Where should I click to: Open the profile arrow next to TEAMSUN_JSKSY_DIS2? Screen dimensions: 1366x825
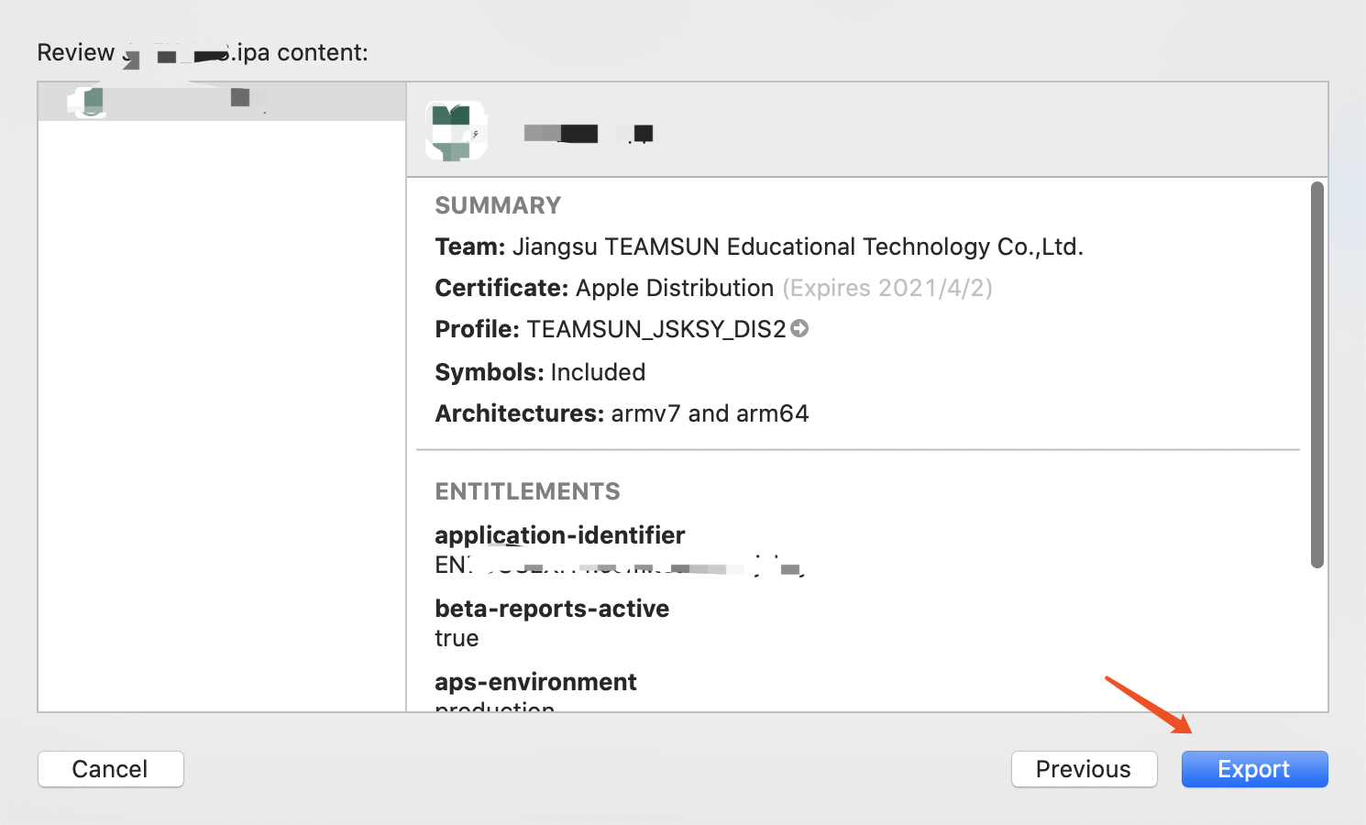(x=799, y=328)
